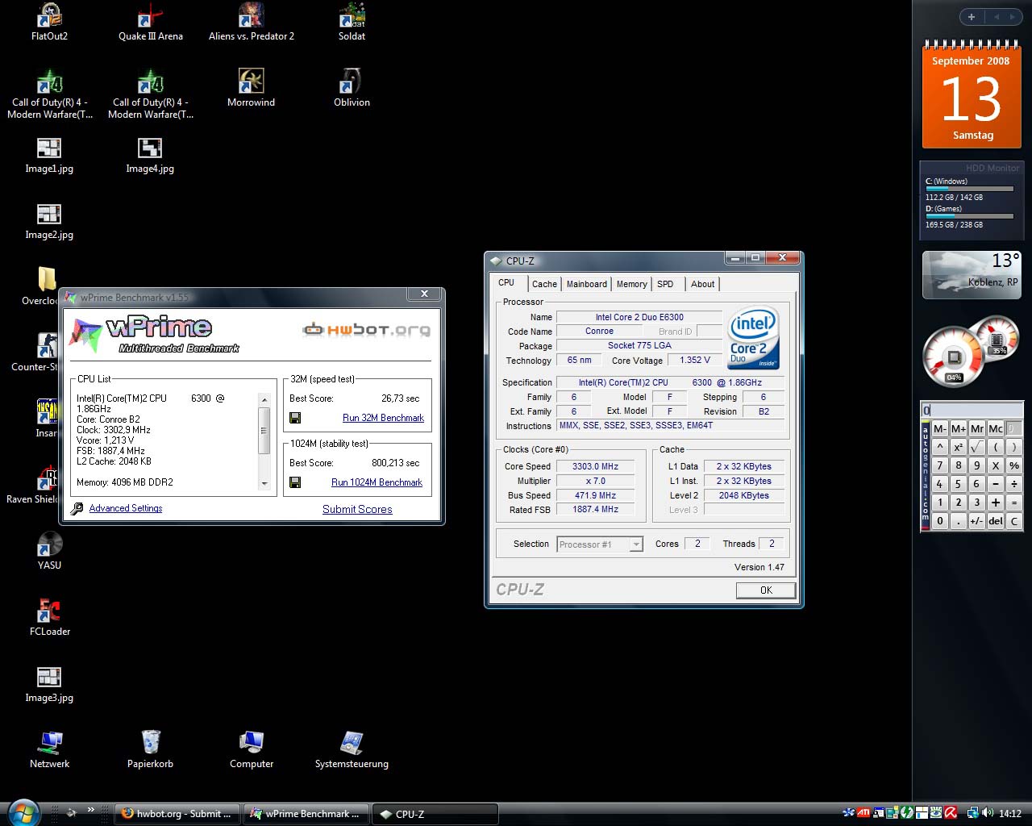The width and height of the screenshot is (1032, 826).
Task: Click the volume speaker tray icon
Action: tap(989, 813)
